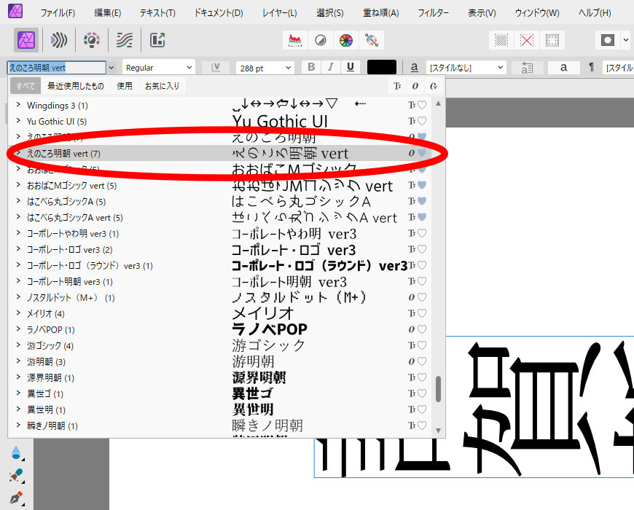Expand the Yu Gothic UI font family
This screenshot has width=634, height=510.
[x=18, y=121]
